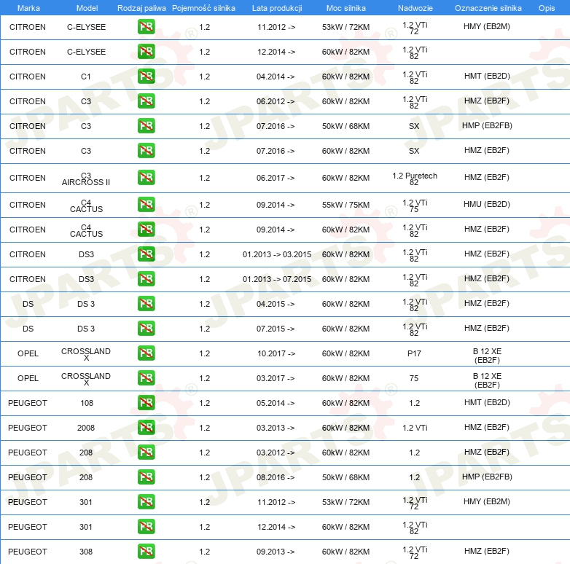Screen dimensions: 570x564
Task: Select the '04.2014 ->' date in C1 row
Action: click(276, 77)
